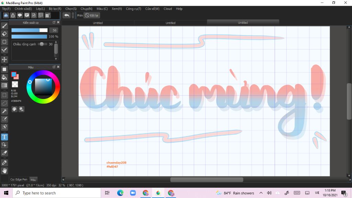352x198 pixels.
Task: Click the Undo arrow button
Action: [66, 15]
